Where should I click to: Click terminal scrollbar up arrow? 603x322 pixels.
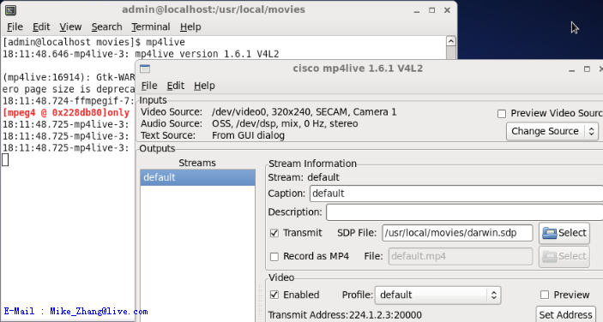(x=450, y=41)
